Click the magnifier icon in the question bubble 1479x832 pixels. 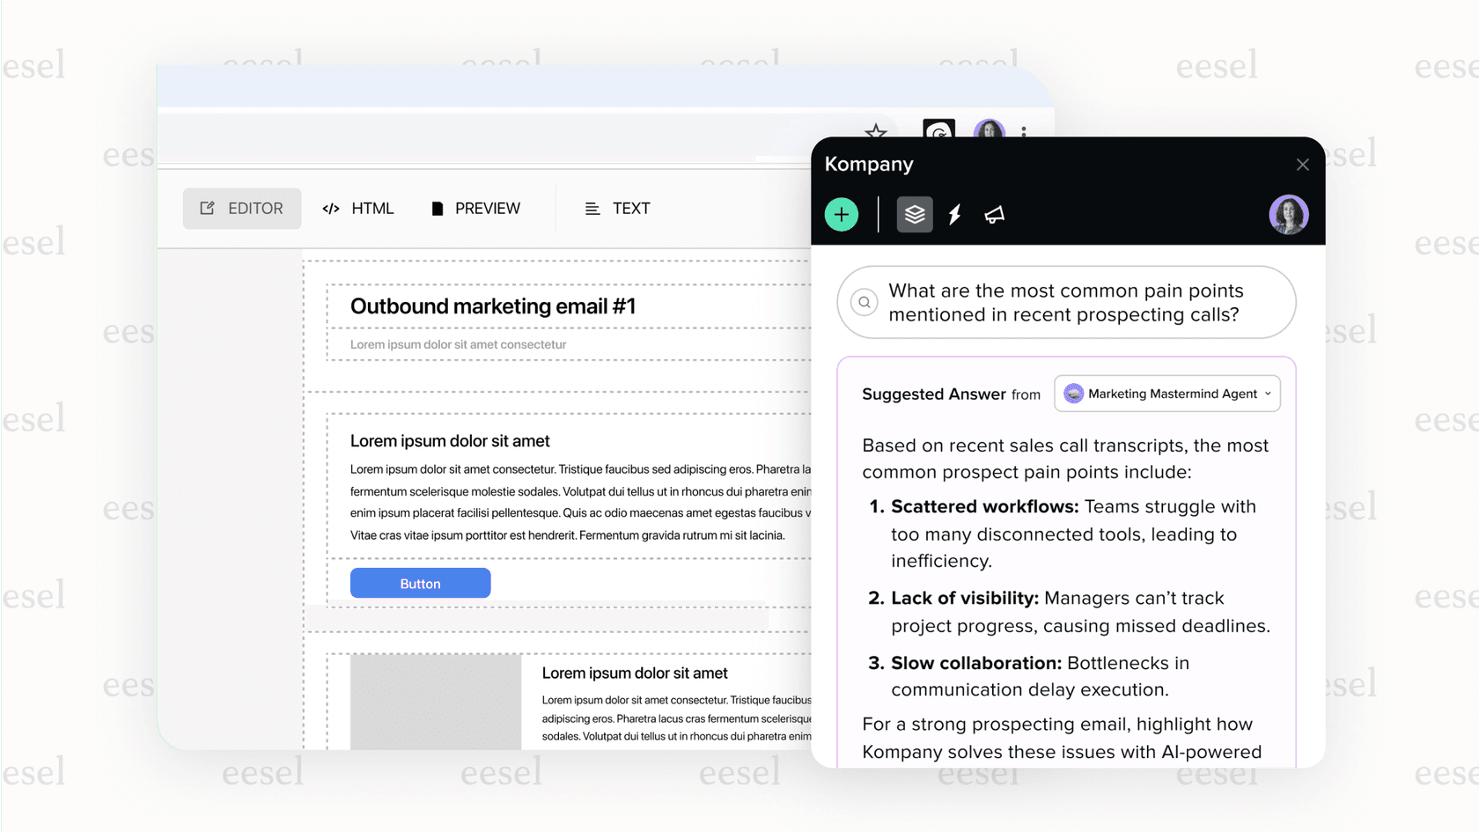[864, 302]
